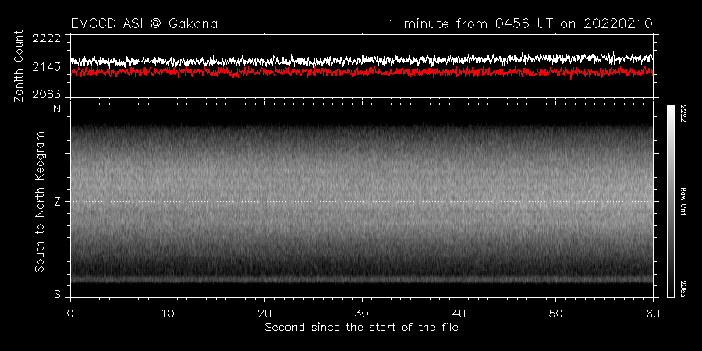
Task: Click the dotted zenith line in keogram
Action: tap(362, 201)
